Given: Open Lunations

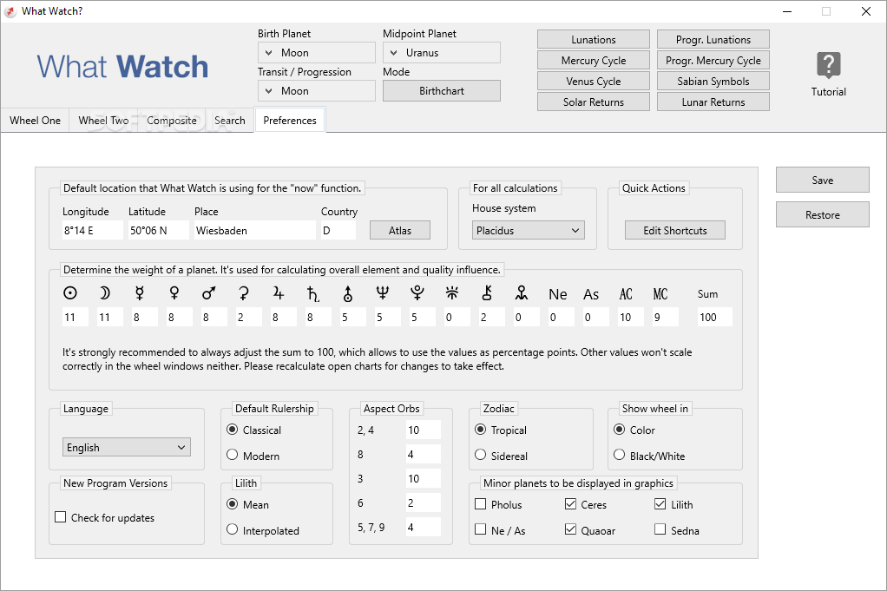Looking at the screenshot, I should [x=594, y=40].
